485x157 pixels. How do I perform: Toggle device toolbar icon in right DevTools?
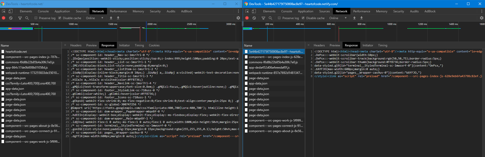254,11
